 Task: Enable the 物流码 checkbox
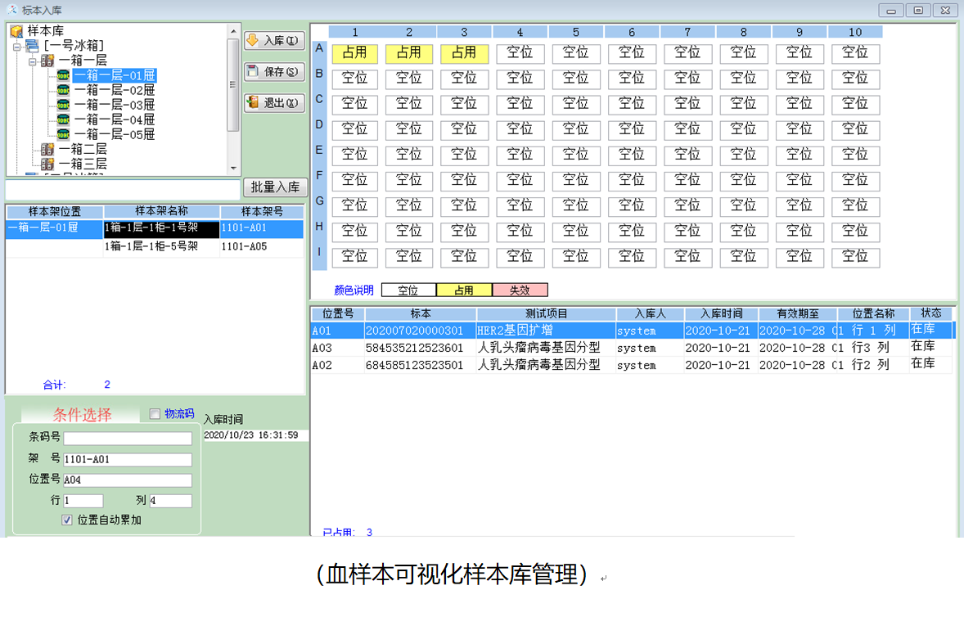click(155, 414)
